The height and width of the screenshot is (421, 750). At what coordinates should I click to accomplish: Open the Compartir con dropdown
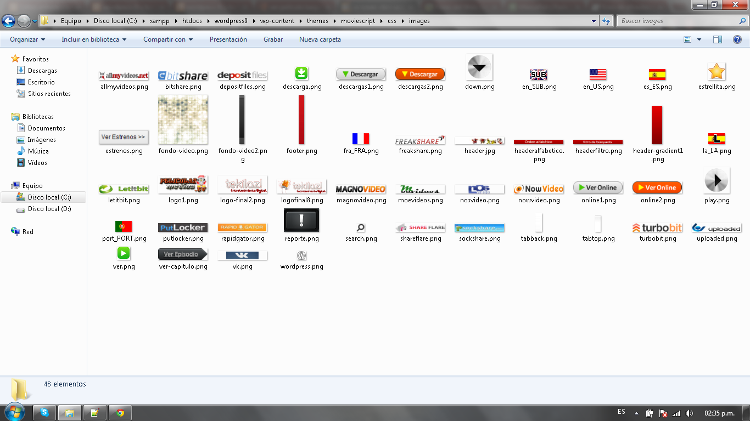click(x=168, y=39)
